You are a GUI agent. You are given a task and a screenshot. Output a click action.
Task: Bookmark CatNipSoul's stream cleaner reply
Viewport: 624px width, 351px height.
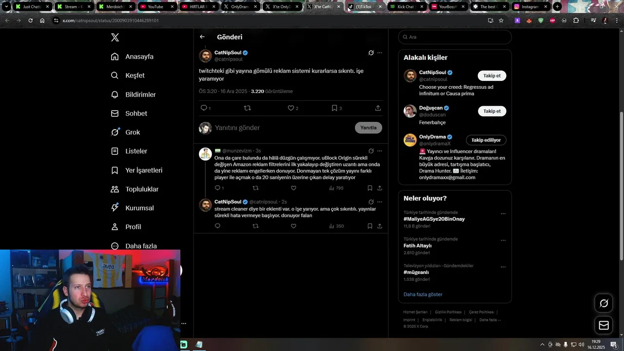tap(370, 226)
